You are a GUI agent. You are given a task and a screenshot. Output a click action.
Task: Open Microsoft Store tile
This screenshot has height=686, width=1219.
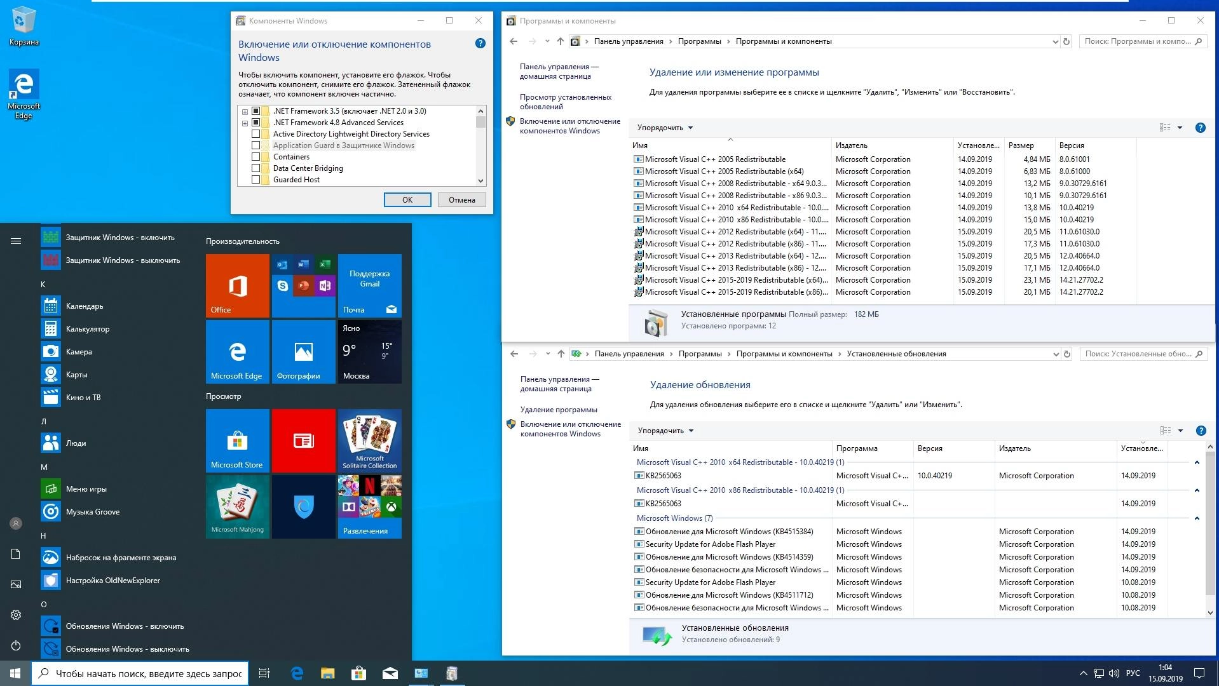tap(238, 441)
